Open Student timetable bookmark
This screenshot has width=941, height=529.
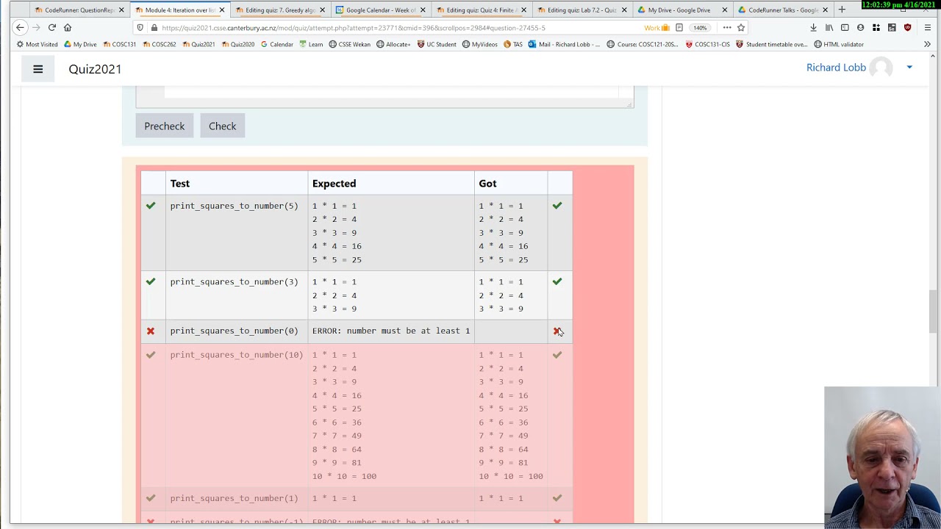[772, 44]
